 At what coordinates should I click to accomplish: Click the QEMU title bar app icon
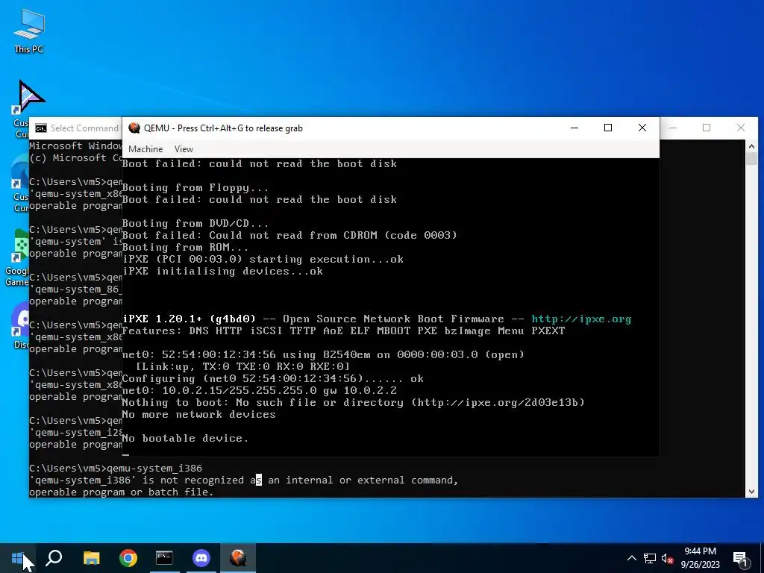(x=134, y=128)
